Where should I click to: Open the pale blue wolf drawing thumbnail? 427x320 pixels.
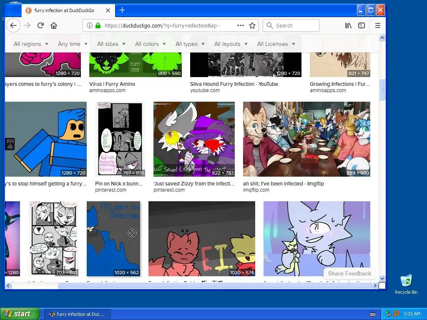[x=317, y=239]
